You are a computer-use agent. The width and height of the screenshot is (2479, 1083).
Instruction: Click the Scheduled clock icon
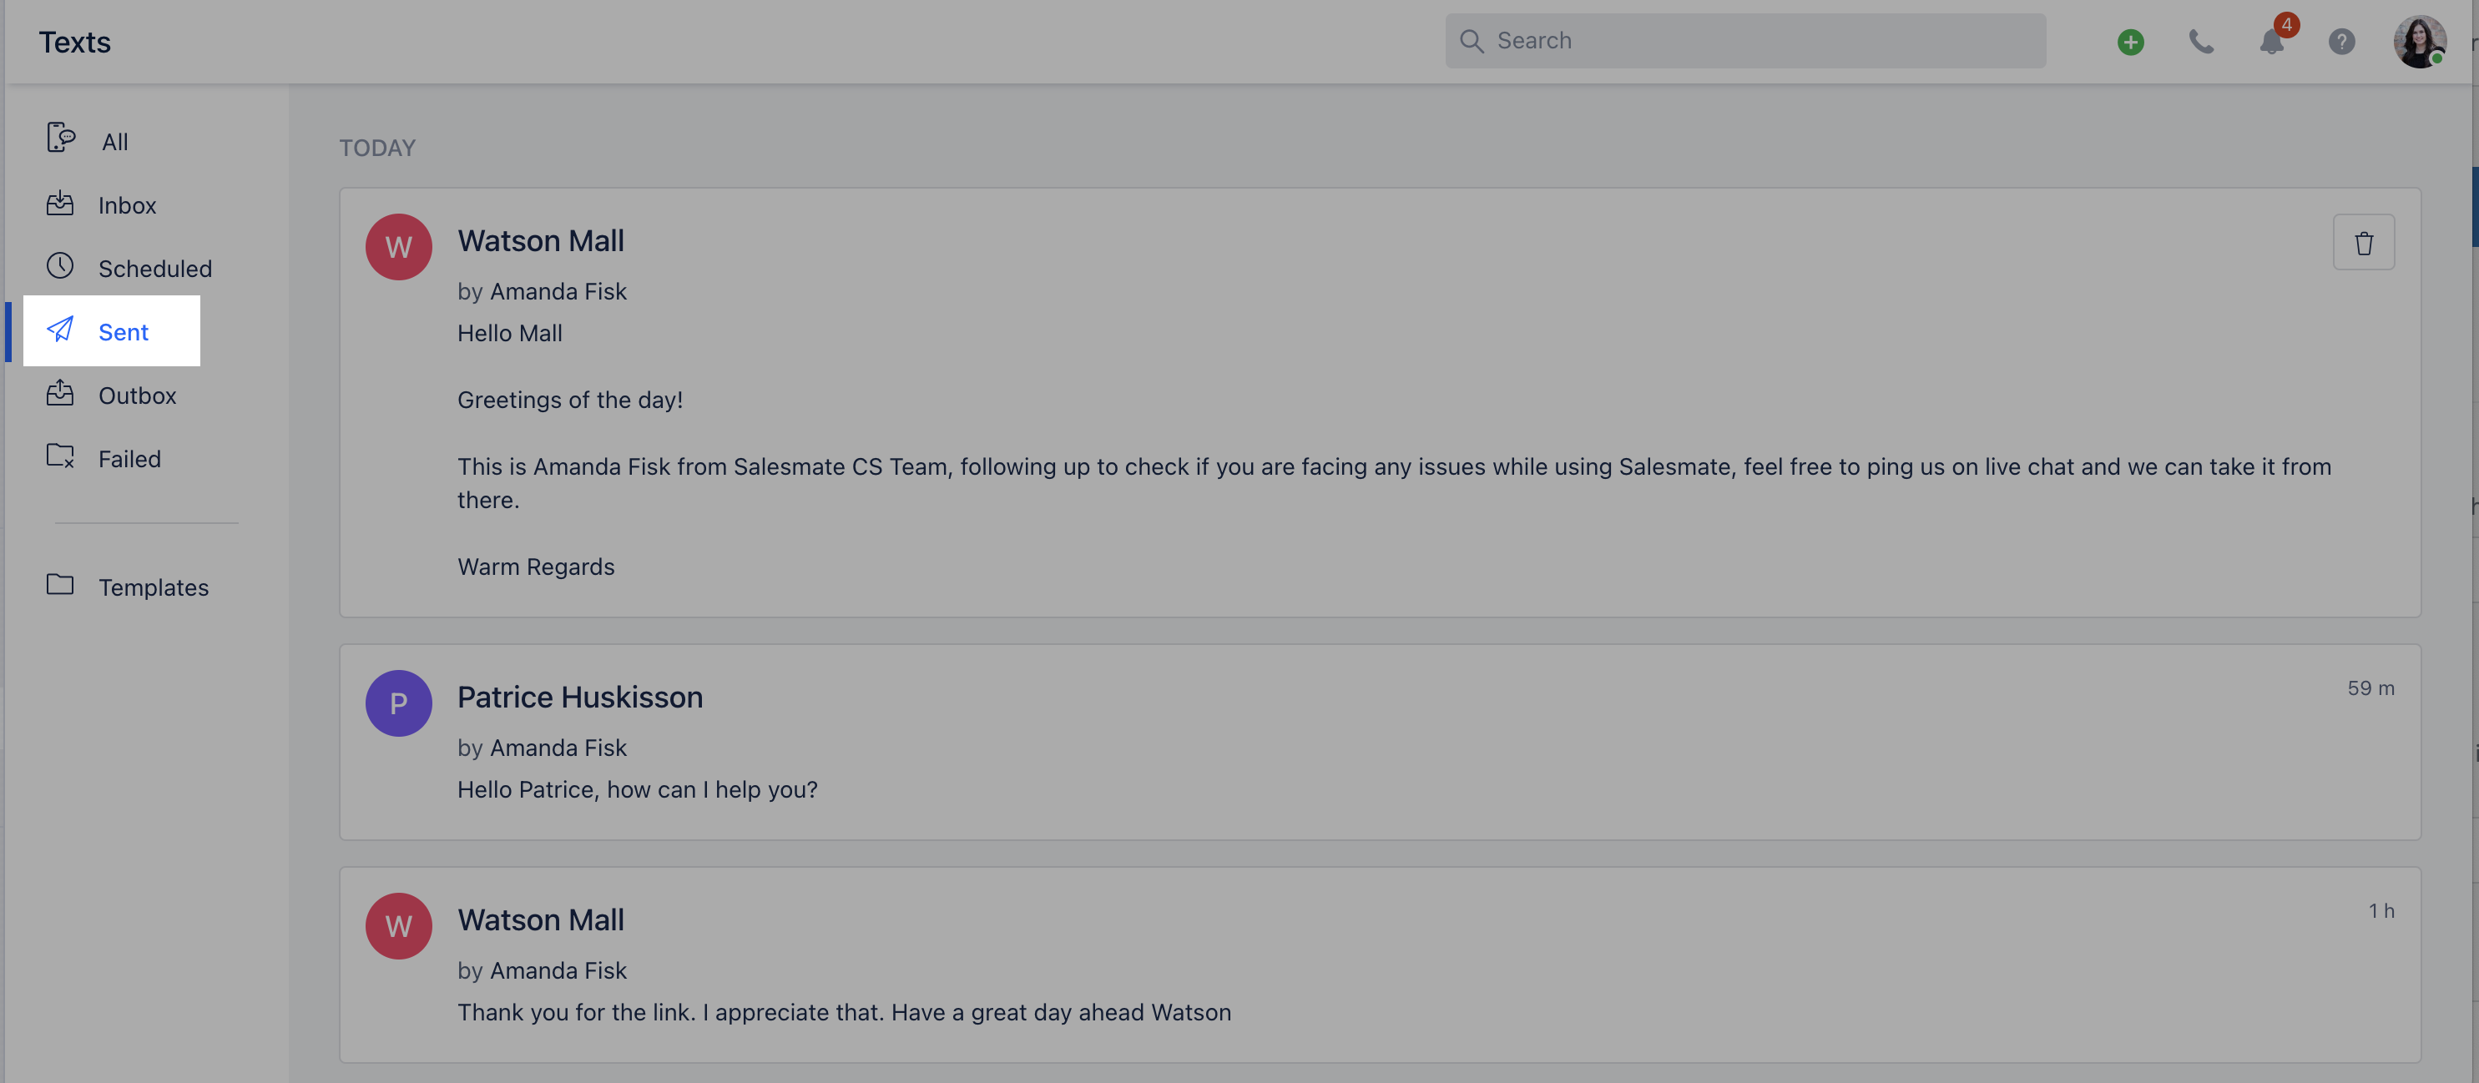click(61, 266)
